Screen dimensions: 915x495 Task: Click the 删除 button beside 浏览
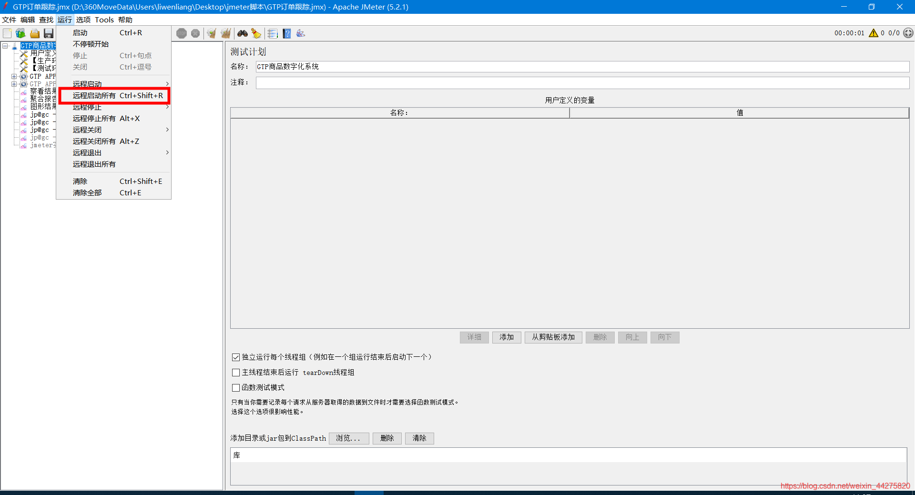(387, 438)
